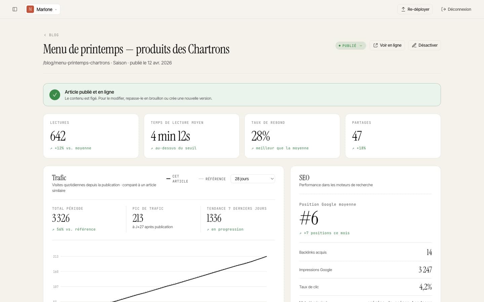Click 'Article publié et en ligne' banner title
The width and height of the screenshot is (484, 302).
[89, 92]
